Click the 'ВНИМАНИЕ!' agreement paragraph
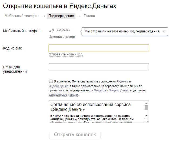 92,119
